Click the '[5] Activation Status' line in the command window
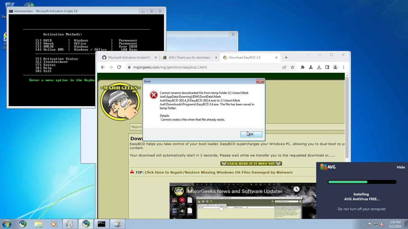Screen dimensions: 408x229 (x=57, y=59)
